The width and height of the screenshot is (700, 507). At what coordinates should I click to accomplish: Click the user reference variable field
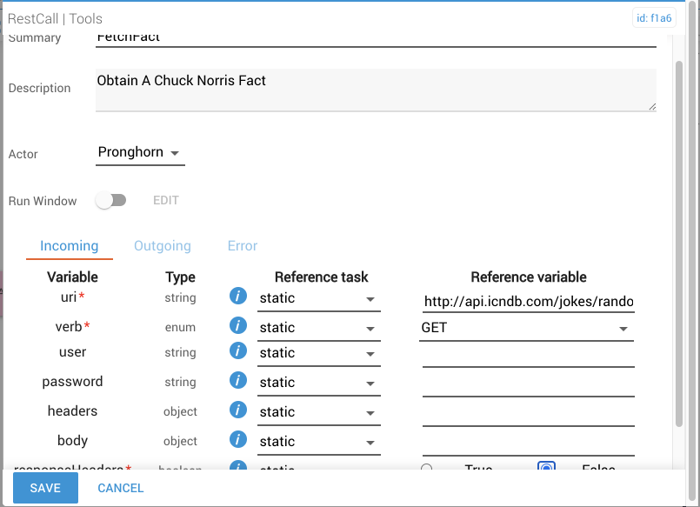529,356
